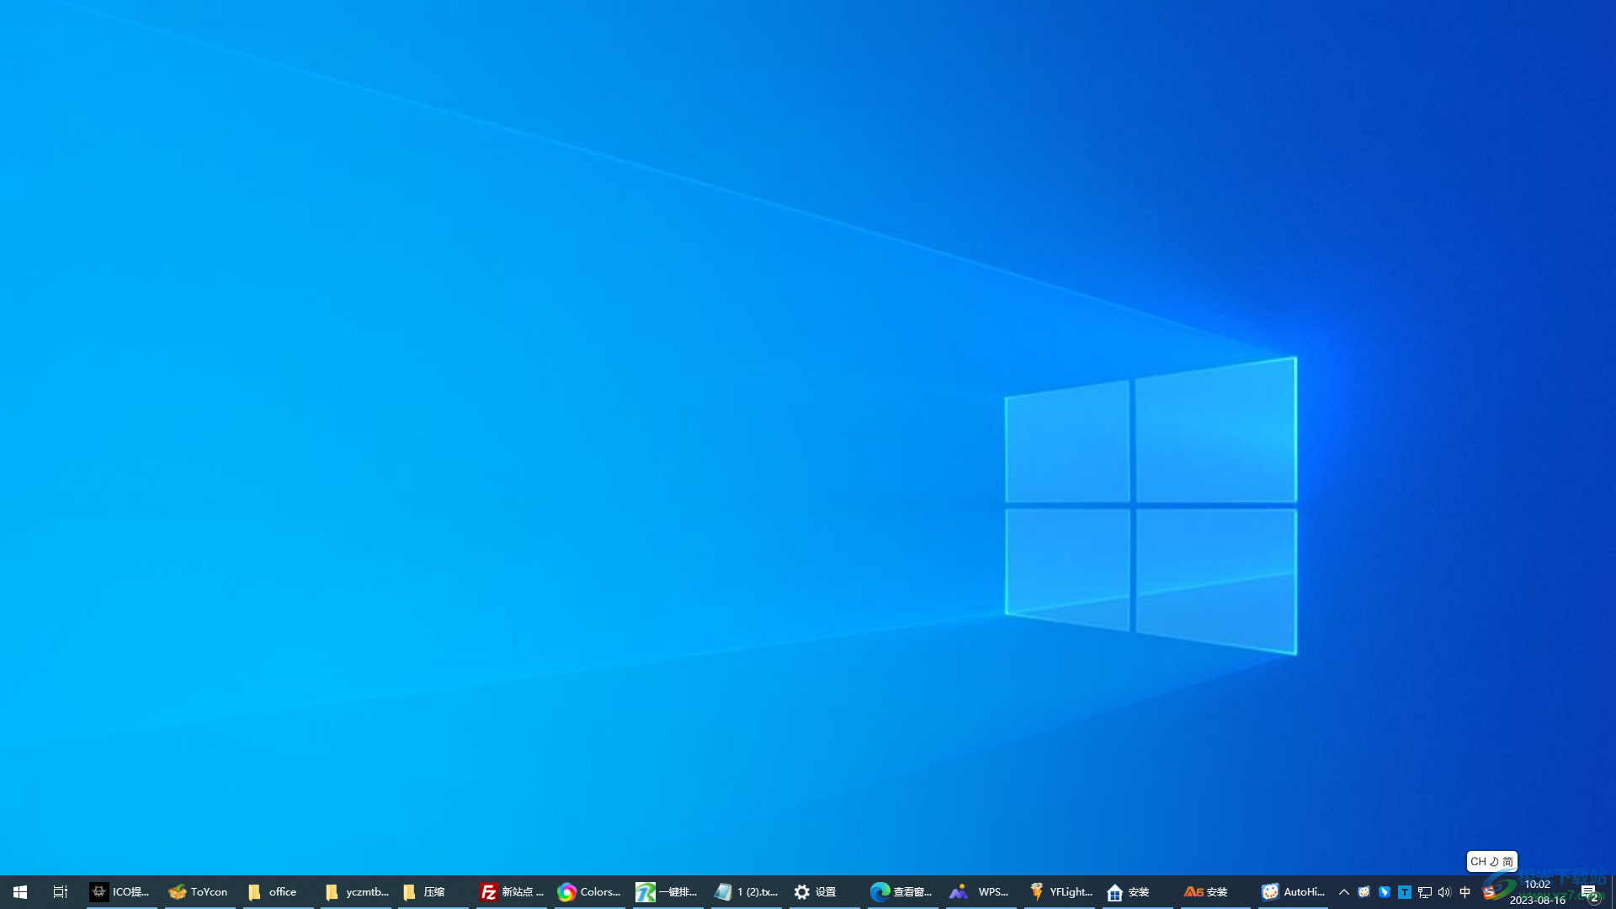Image resolution: width=1616 pixels, height=909 pixels.
Task: Switch to Edge 查看窗... window
Action: click(x=903, y=892)
